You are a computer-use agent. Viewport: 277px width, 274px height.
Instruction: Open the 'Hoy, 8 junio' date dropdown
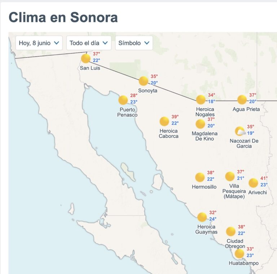39,43
